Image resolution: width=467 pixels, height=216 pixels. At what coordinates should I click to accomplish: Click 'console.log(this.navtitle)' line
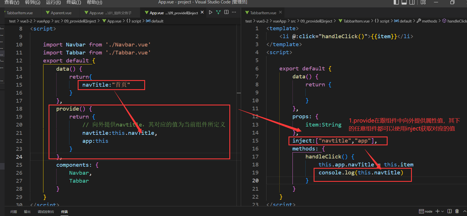(x=361, y=172)
